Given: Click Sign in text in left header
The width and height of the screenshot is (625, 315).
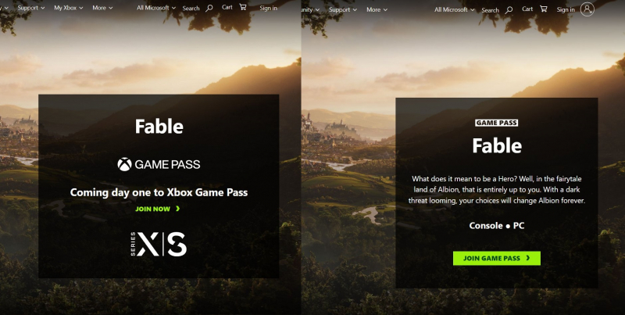Looking at the screenshot, I should pyautogui.click(x=268, y=8).
